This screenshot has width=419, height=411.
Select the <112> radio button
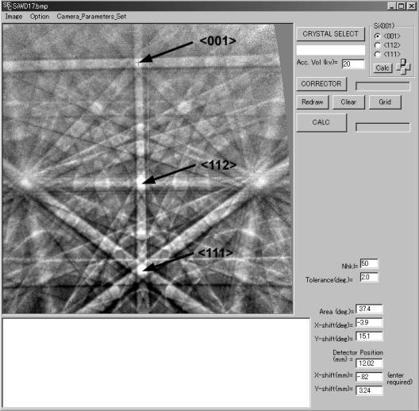tap(377, 45)
